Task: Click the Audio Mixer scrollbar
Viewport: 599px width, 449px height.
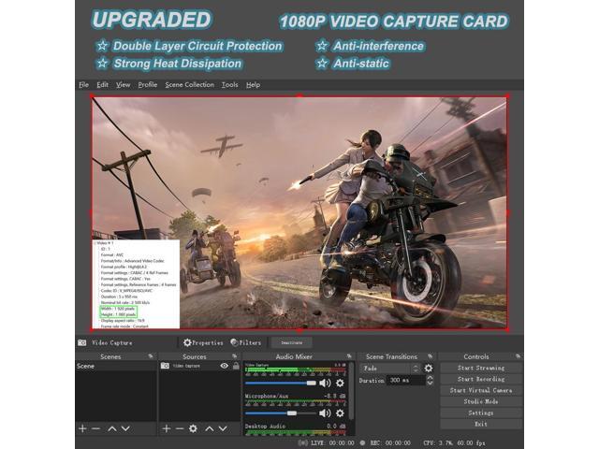Action: 351,391
